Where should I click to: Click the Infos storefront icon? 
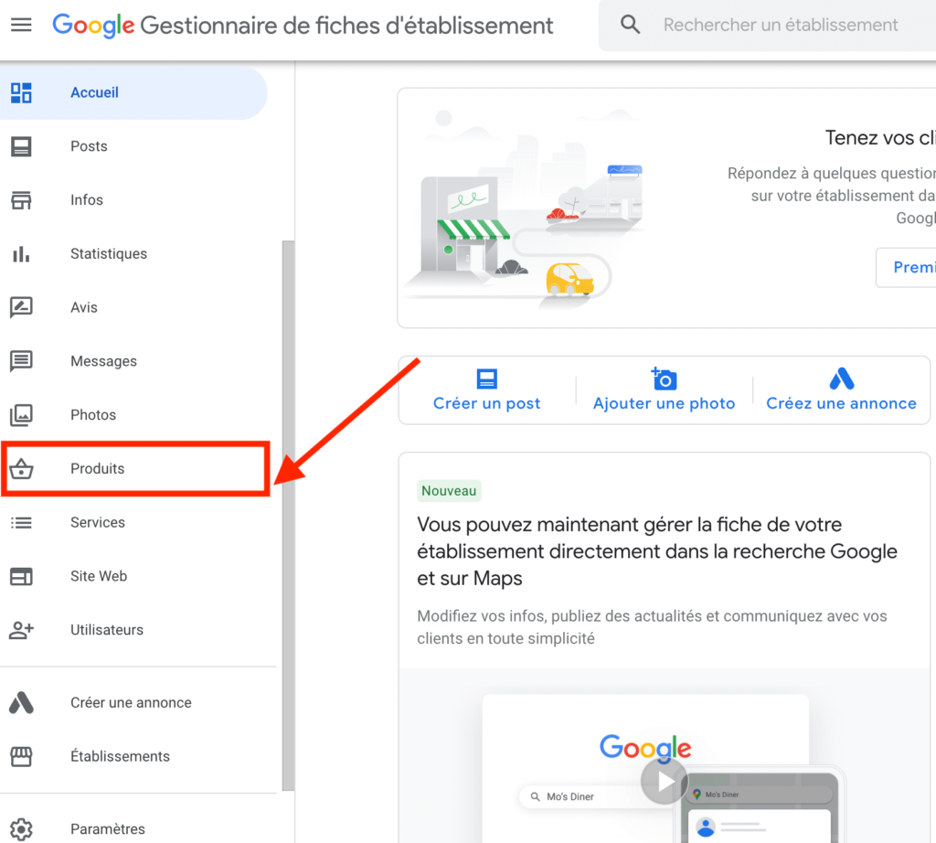22,200
